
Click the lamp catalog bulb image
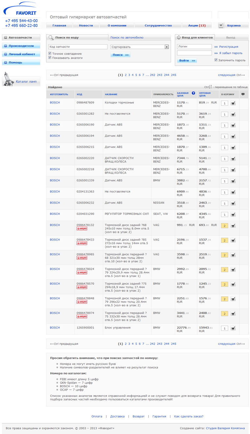tap(8, 80)
